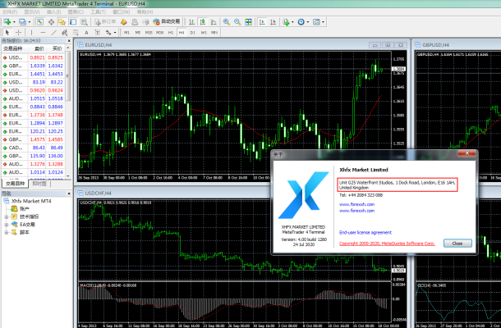Select the cursor arrow tool
The width and height of the screenshot is (501, 328).
[x=7, y=32]
